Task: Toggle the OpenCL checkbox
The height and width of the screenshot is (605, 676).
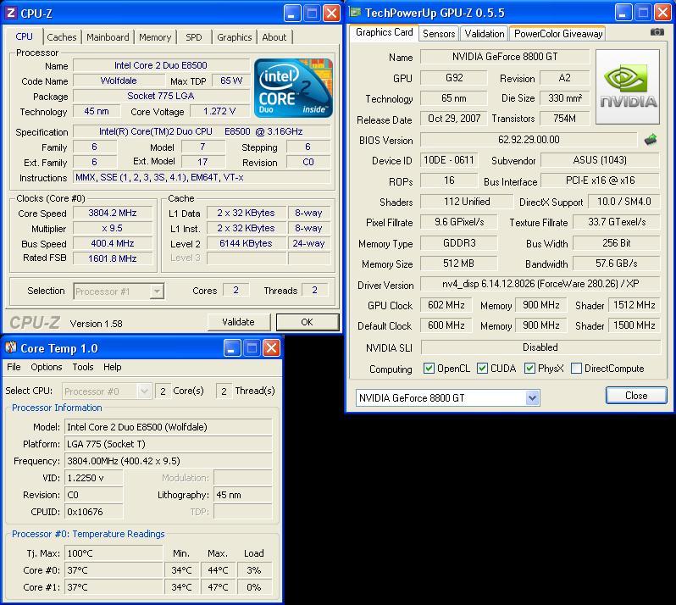Action: (x=429, y=369)
